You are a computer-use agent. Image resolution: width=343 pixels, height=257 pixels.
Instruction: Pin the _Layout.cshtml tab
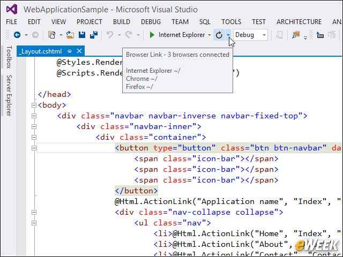tap(70, 51)
